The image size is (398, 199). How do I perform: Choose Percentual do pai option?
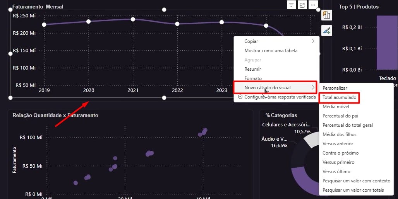[356, 116]
